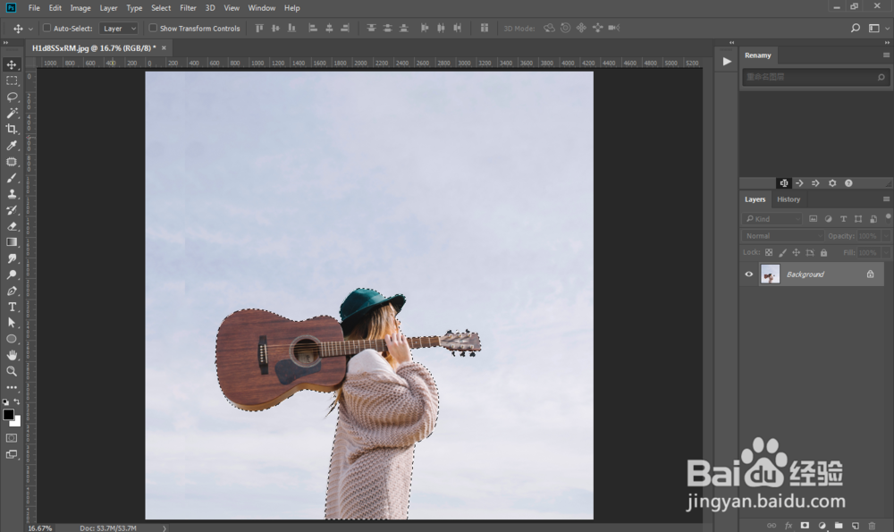Change screen mode from toolbar bottom
This screenshot has height=532, width=894.
click(x=12, y=454)
